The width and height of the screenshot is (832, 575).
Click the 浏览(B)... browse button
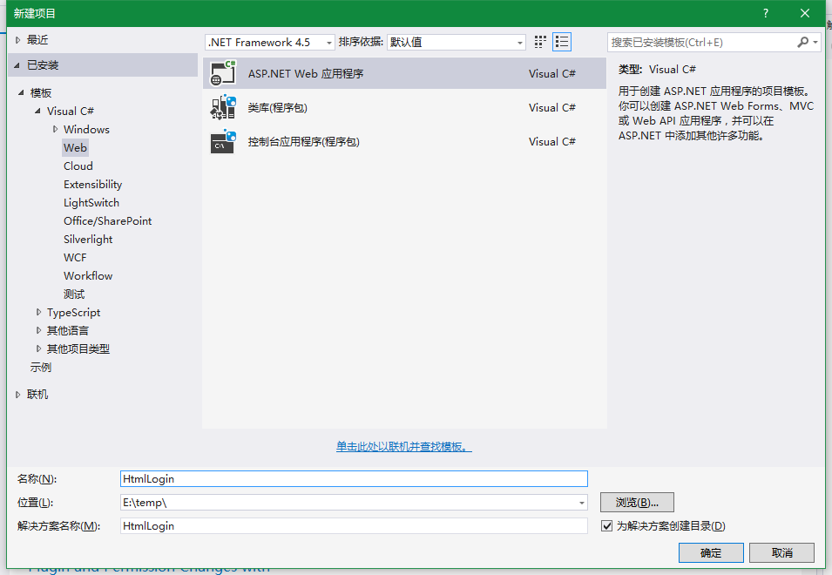637,503
